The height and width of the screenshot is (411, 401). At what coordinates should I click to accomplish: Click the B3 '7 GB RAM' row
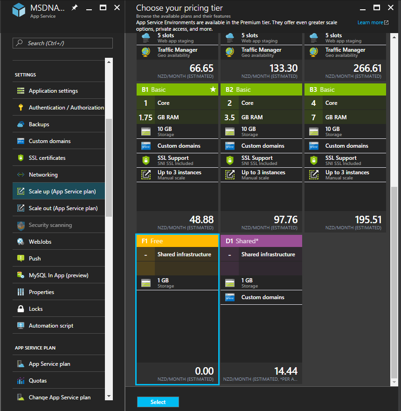pos(345,117)
